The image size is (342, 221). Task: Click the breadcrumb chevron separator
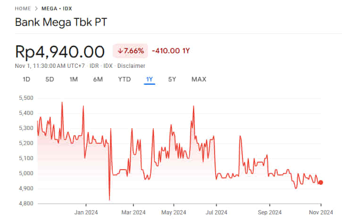(x=37, y=8)
